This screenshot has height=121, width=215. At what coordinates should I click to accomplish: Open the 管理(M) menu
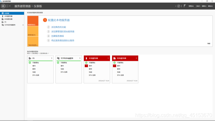(x=191, y=6)
